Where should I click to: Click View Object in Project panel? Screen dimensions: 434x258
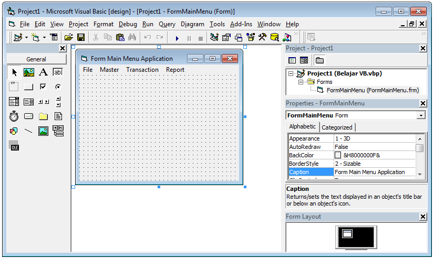pyautogui.click(x=304, y=60)
